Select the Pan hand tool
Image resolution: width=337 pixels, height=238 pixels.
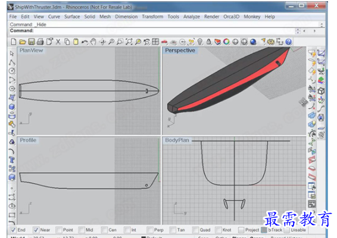click(x=93, y=42)
